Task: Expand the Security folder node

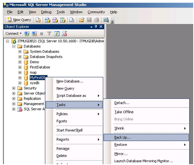Action: tap(14, 88)
